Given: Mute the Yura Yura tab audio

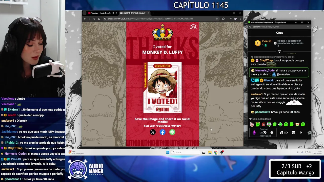Looking at the screenshot, I should 113,13.
